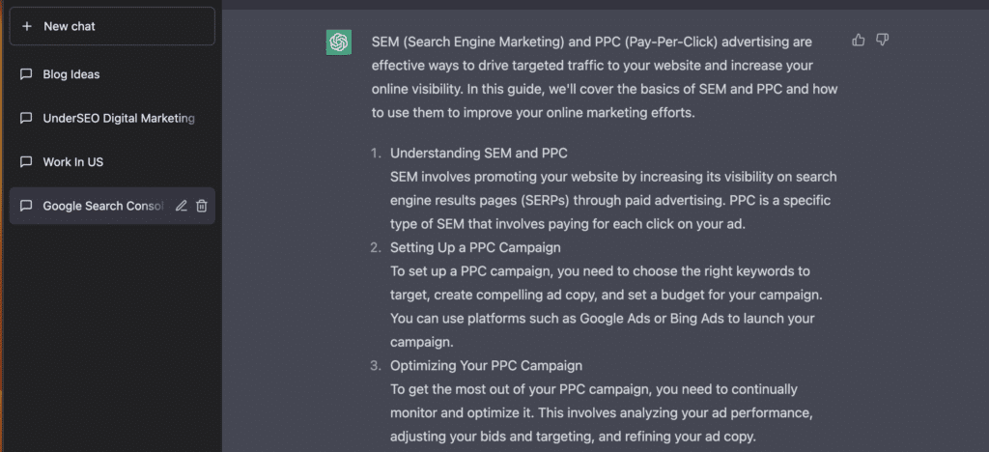
Task: Click the intro paragraph about SEM and PPC
Action: tap(591, 77)
